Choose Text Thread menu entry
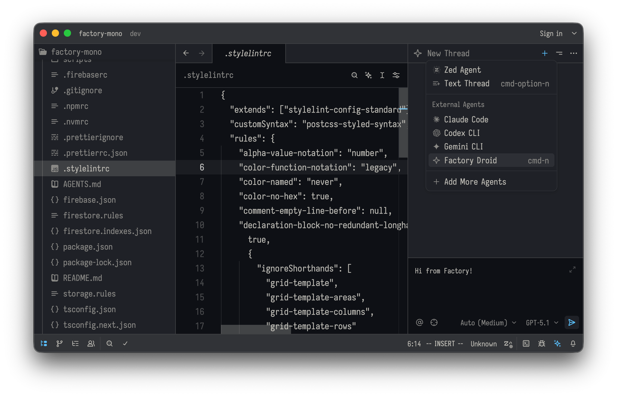The height and width of the screenshot is (397, 617). (x=491, y=84)
